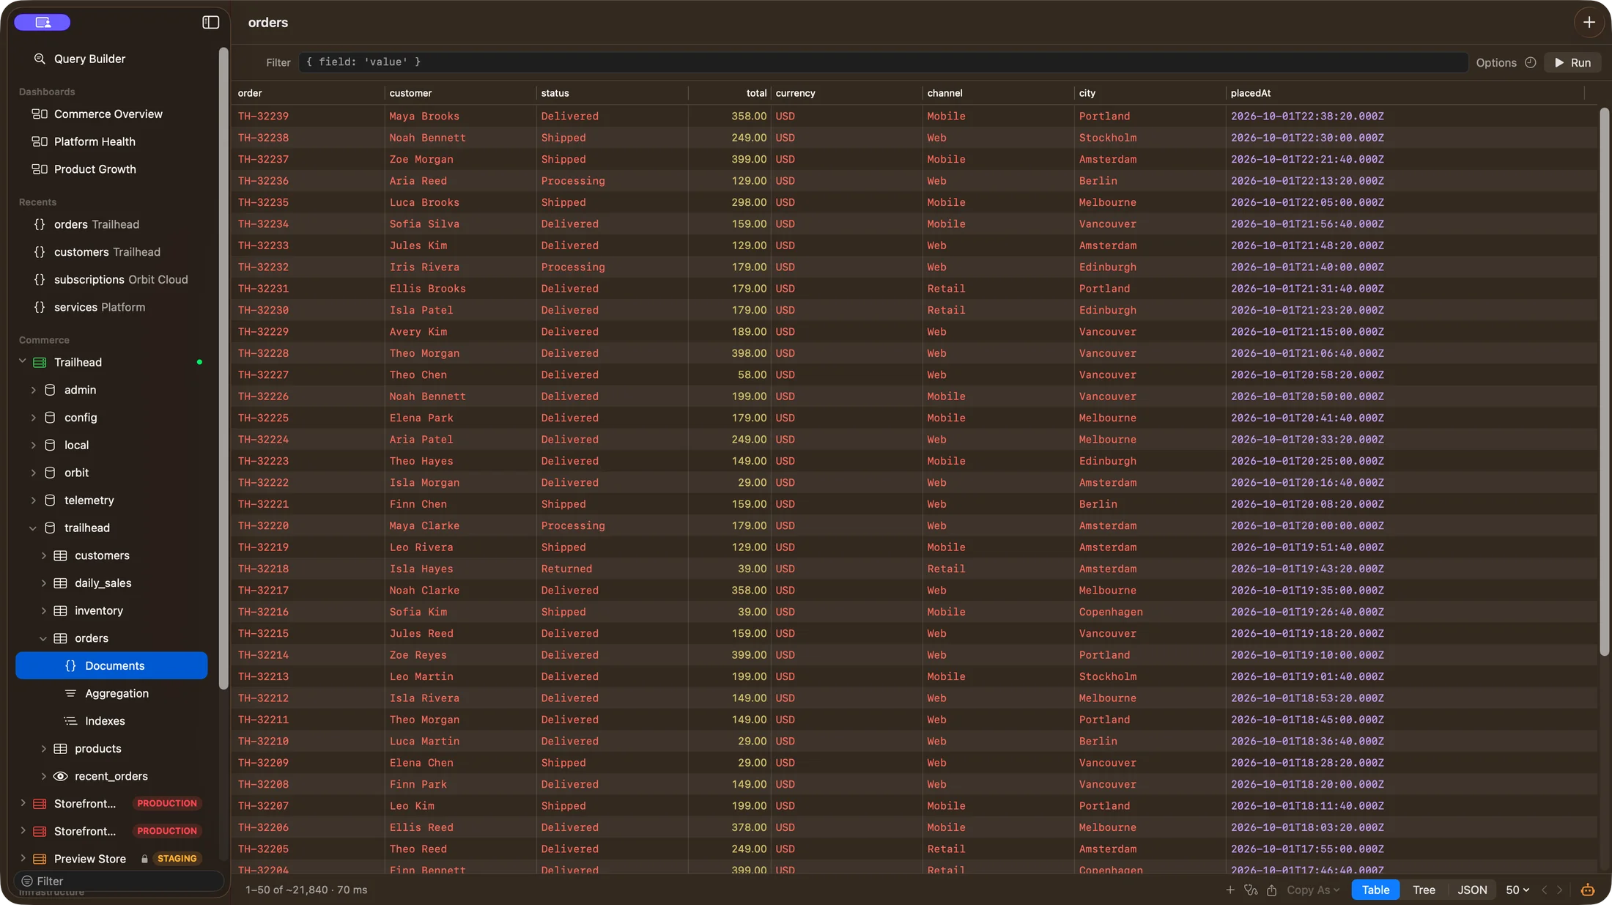Image resolution: width=1612 pixels, height=905 pixels.
Task: Click the sidebar Filter search field
Action: coord(119,881)
